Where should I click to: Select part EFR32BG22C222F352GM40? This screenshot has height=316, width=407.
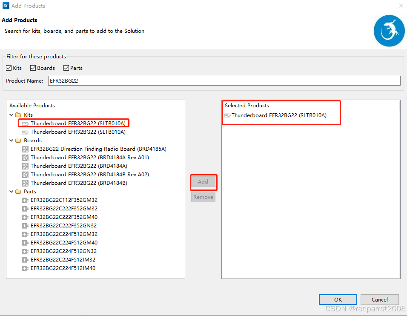coord(64,217)
